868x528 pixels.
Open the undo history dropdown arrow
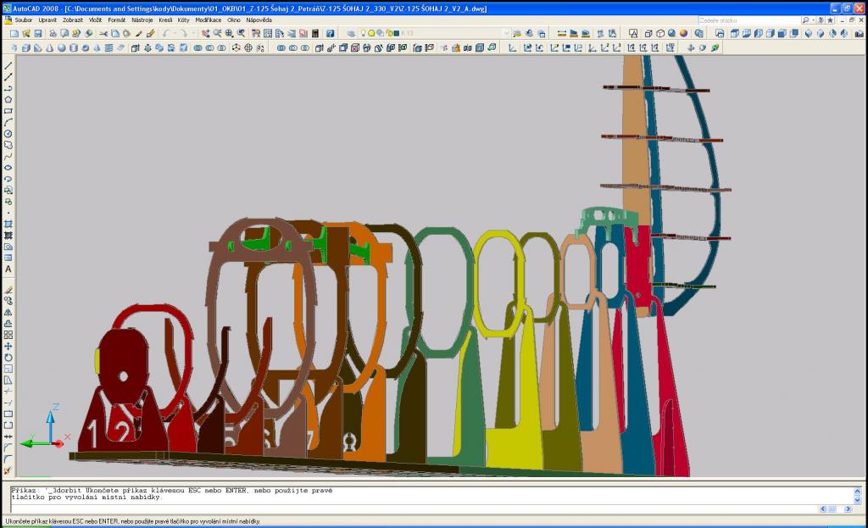click(175, 33)
